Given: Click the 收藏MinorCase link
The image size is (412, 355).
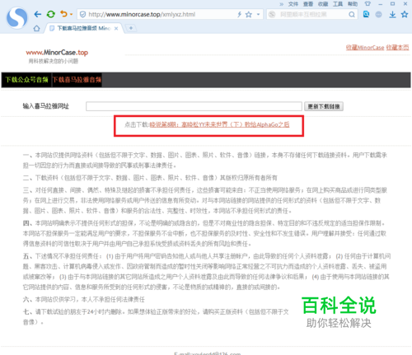Looking at the screenshot, I should tap(365, 48).
